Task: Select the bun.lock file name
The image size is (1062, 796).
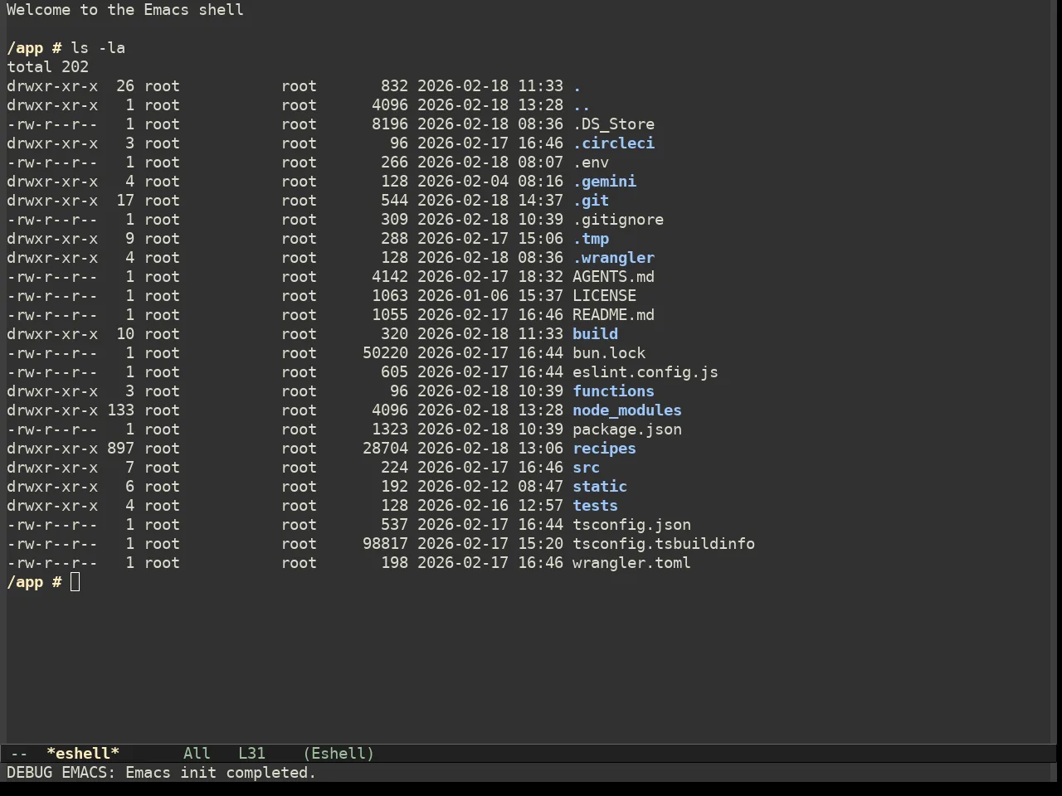Action: click(x=609, y=353)
